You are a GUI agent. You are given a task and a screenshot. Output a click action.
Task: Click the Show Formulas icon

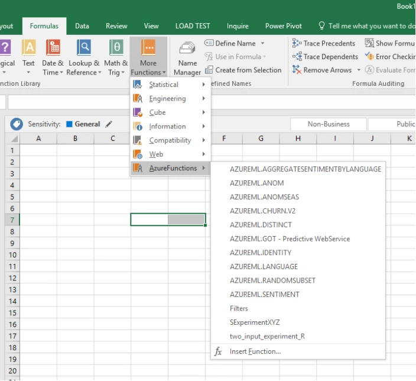click(369, 43)
